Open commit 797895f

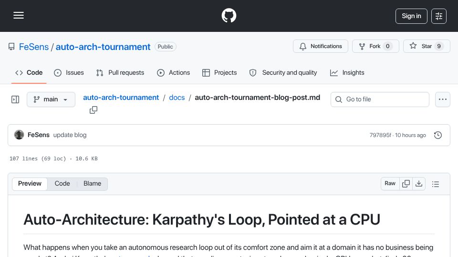click(x=380, y=135)
